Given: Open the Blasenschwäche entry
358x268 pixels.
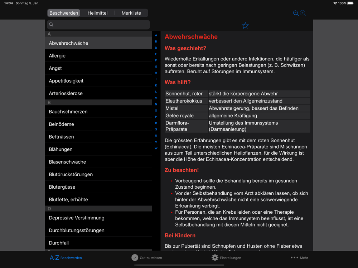Looking at the screenshot, I should click(x=98, y=162).
